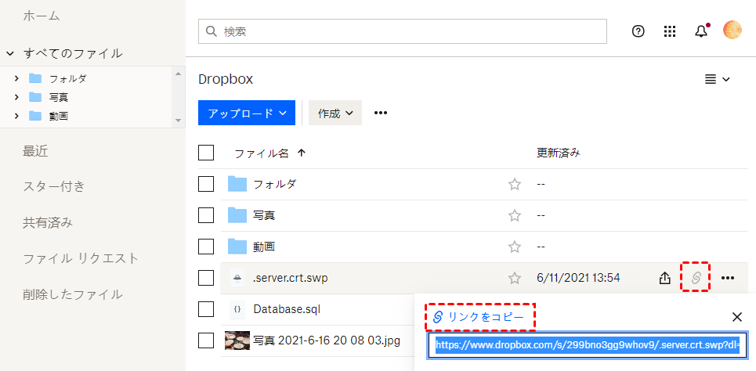Image resolution: width=756 pixels, height=371 pixels.
Task: Open スター付き in the sidebar
Action: pos(53,186)
